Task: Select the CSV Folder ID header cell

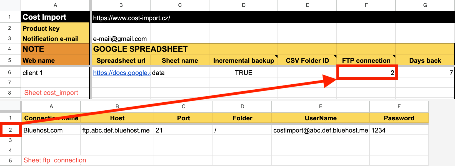Action: pos(307,61)
